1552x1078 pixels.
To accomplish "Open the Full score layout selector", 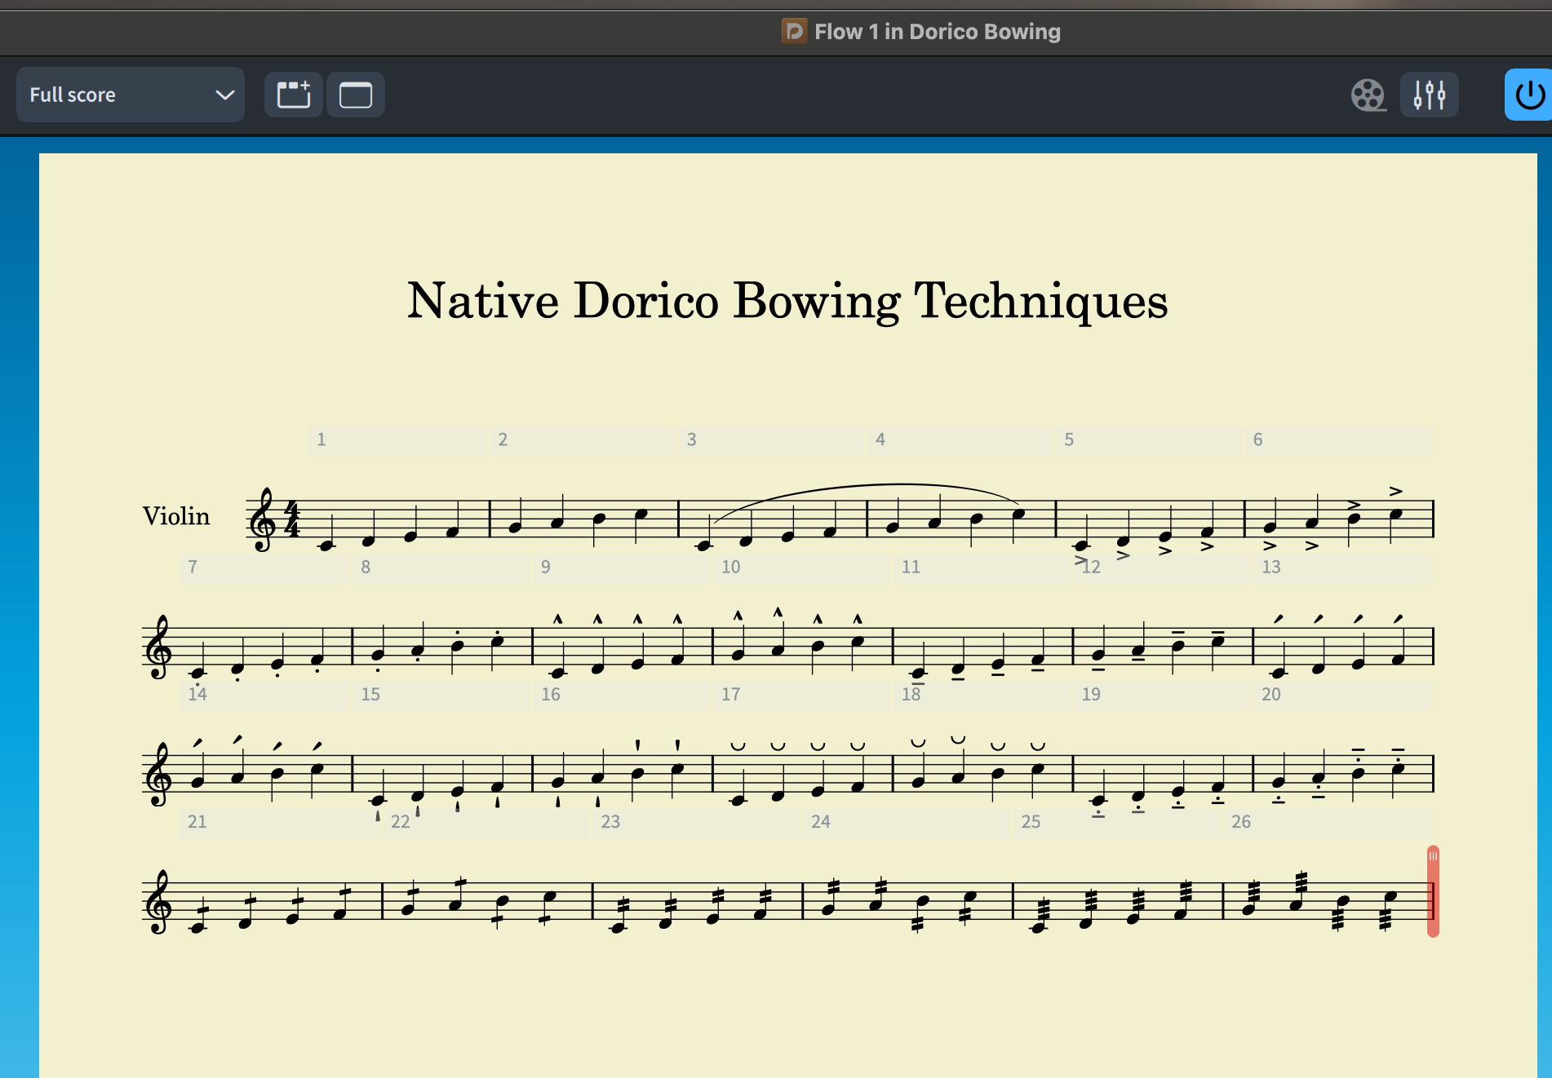I will 131,95.
